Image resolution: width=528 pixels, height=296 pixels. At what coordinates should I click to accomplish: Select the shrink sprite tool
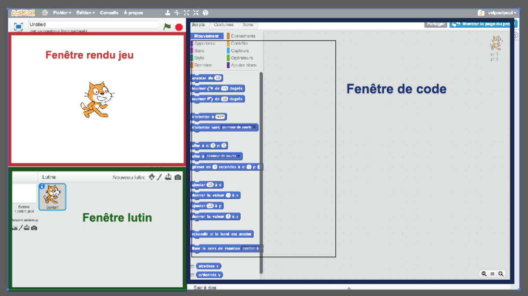[195, 13]
